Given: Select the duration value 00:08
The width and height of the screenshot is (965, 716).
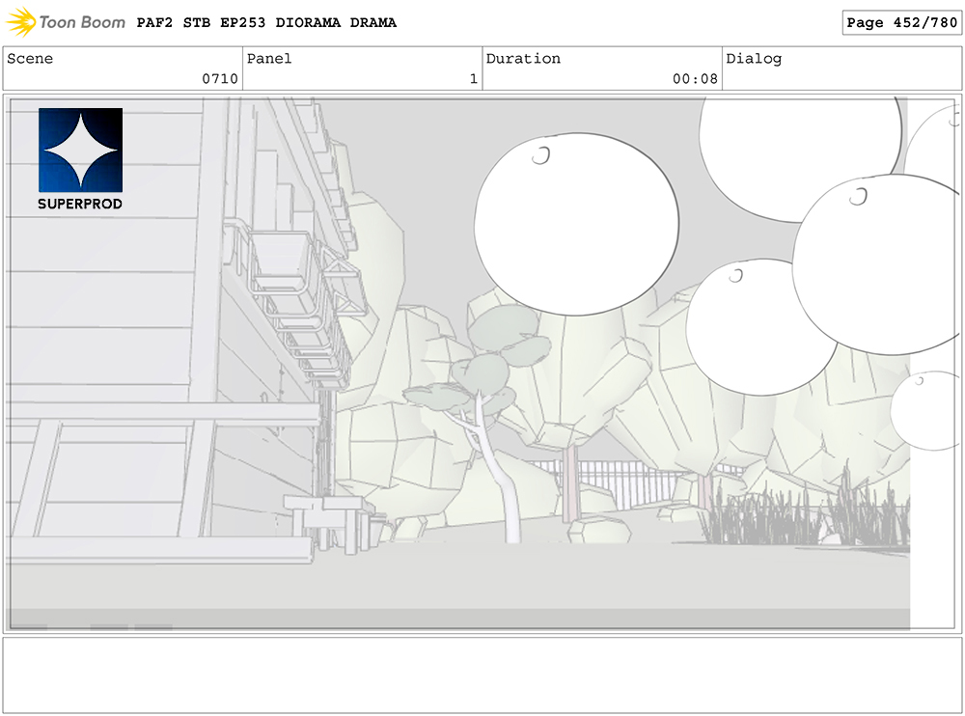Looking at the screenshot, I should (695, 79).
